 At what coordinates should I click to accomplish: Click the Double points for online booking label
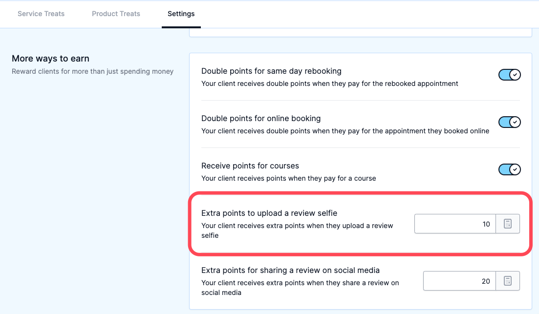(x=261, y=119)
